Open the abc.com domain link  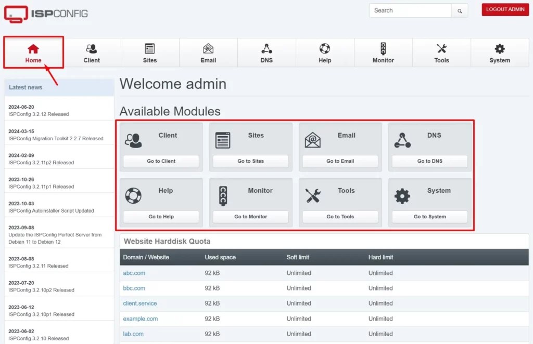click(x=134, y=273)
